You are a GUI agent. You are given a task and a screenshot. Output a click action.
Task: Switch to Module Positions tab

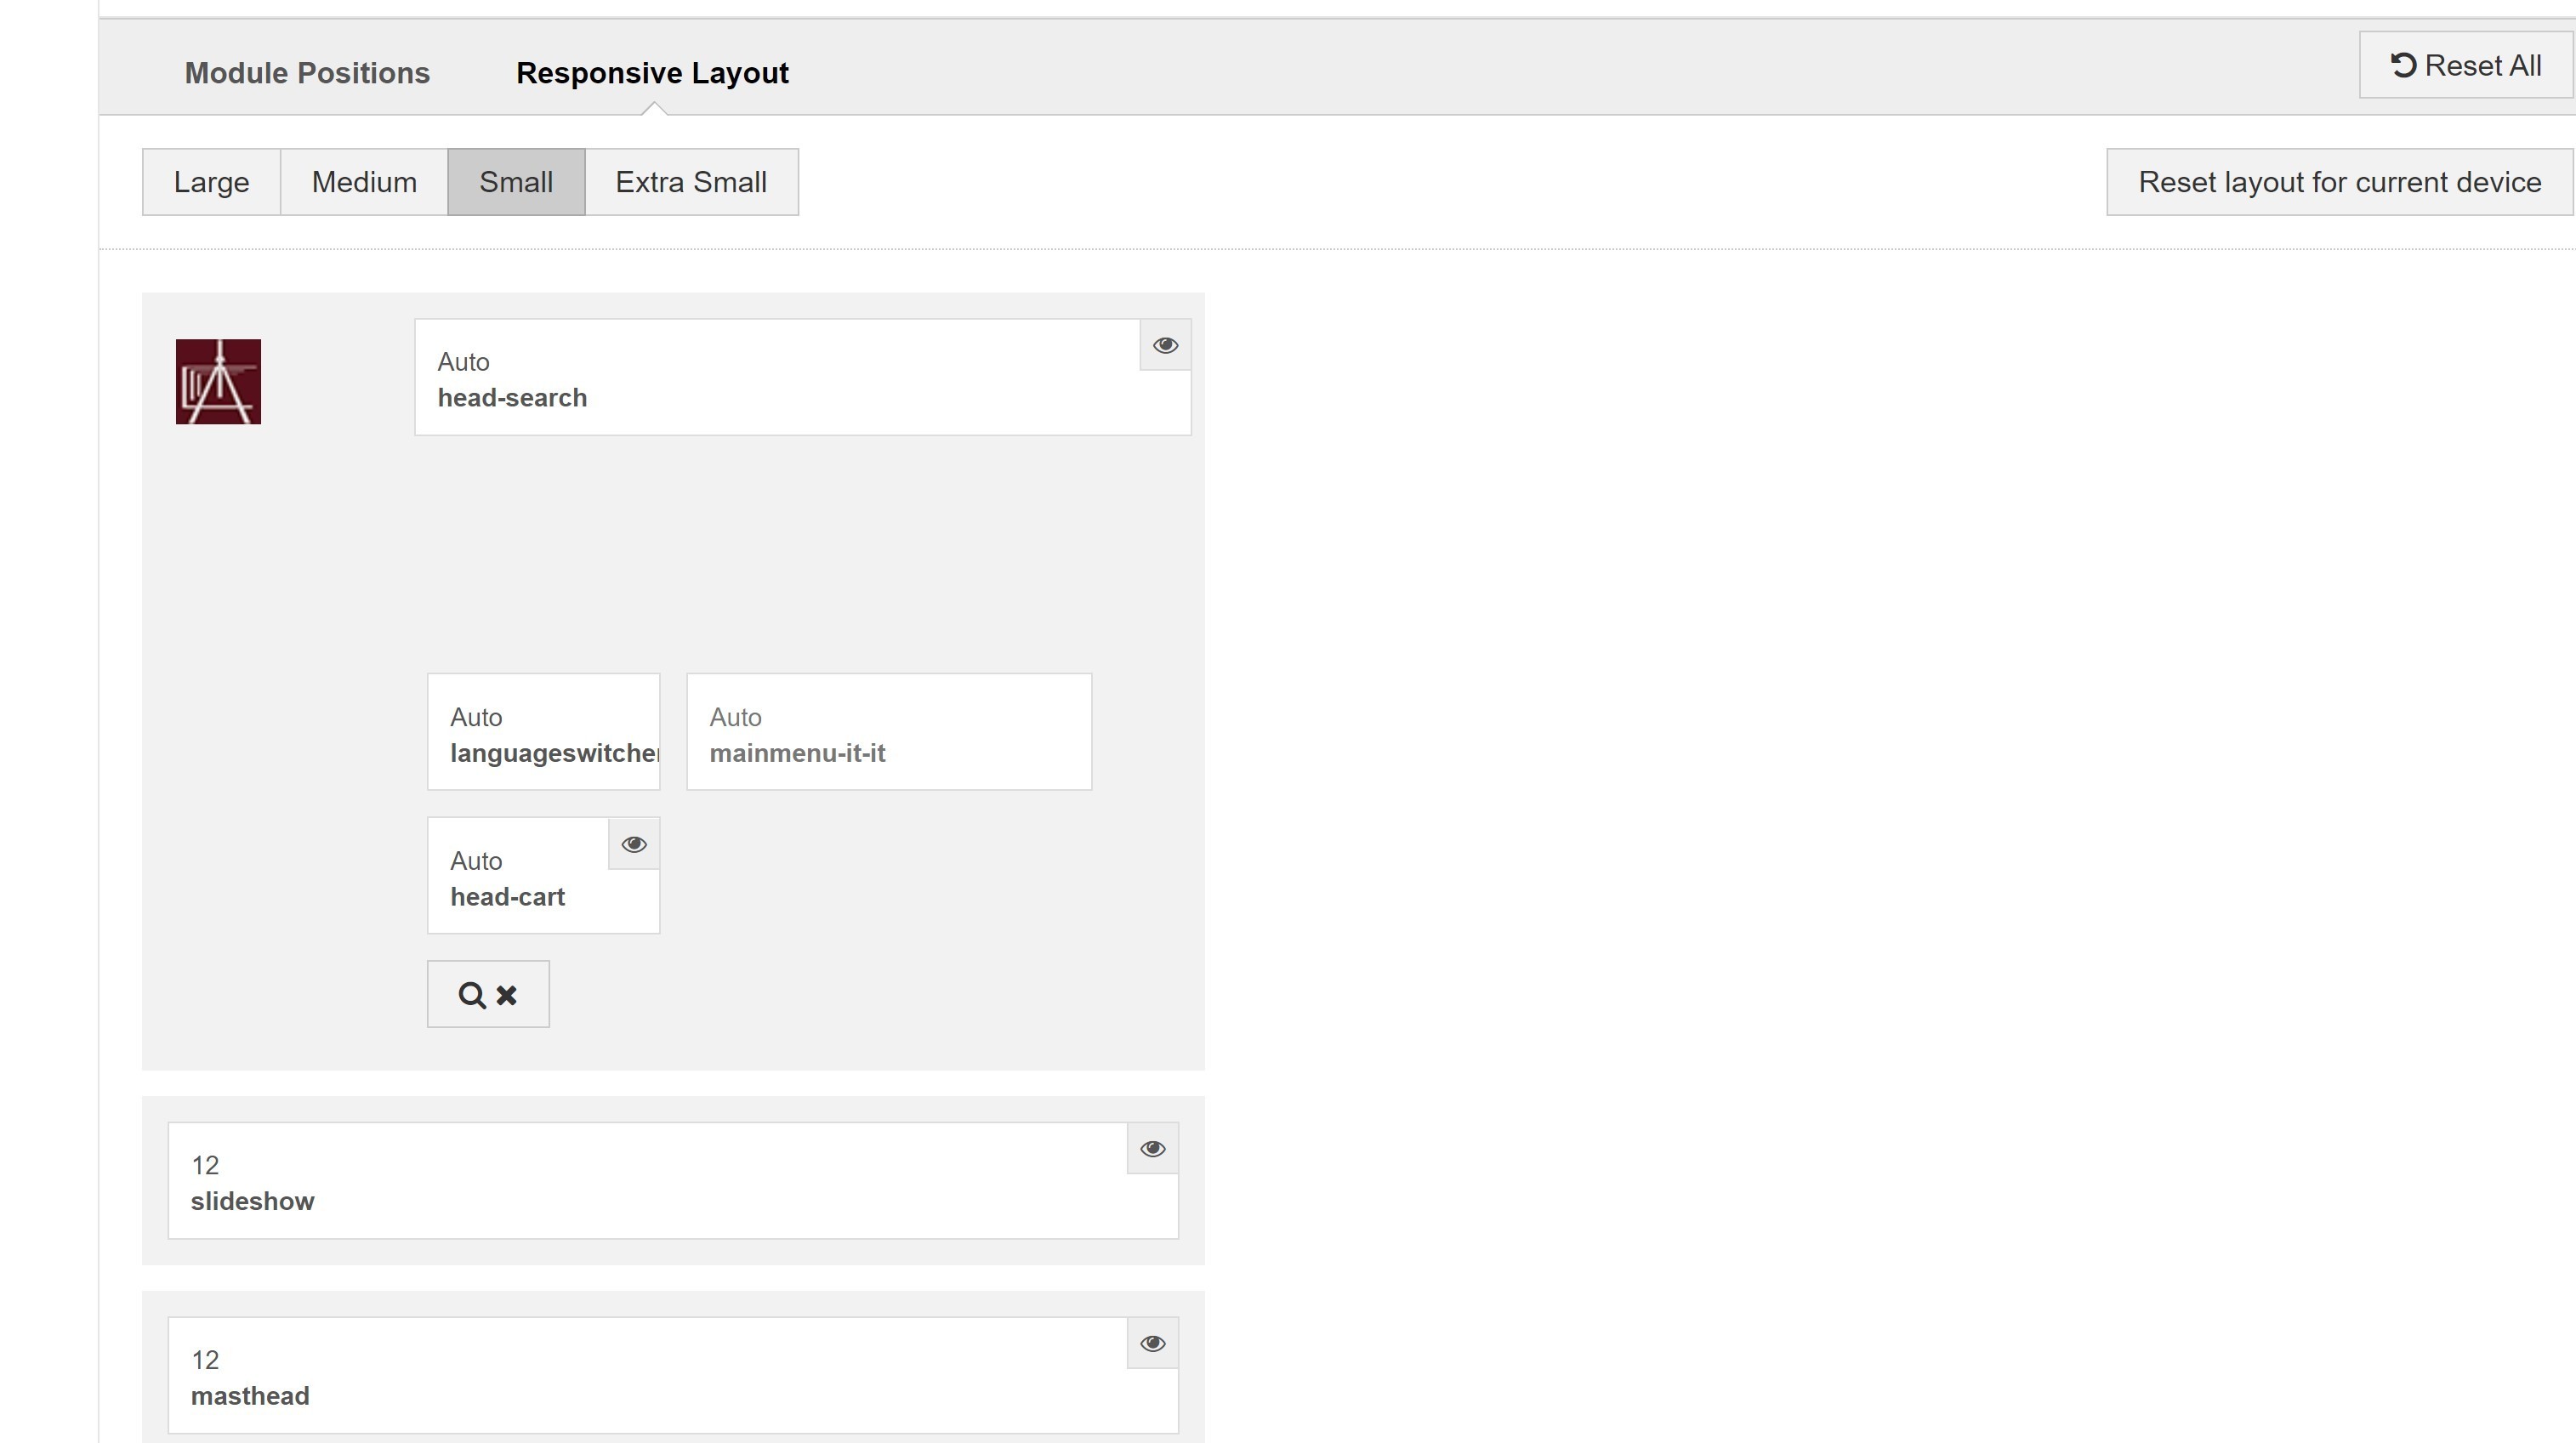307,73
